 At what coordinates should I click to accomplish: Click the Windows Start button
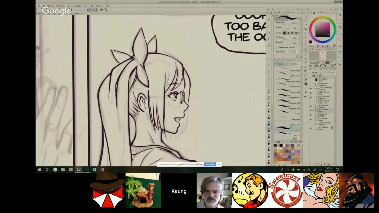[39, 170]
